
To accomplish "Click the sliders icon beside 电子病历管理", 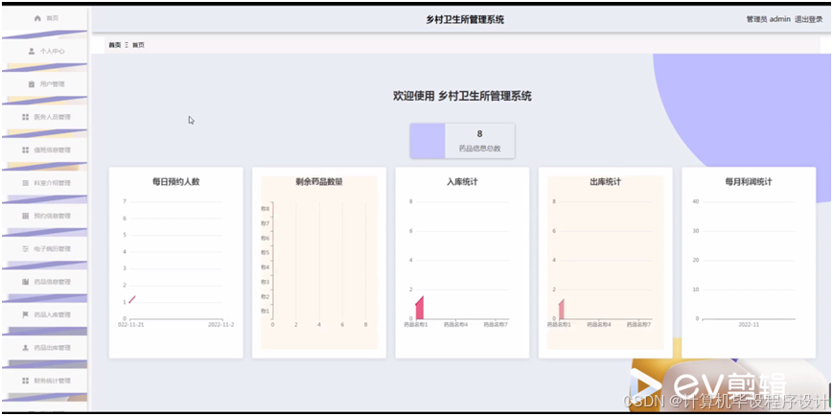I will pyautogui.click(x=25, y=248).
